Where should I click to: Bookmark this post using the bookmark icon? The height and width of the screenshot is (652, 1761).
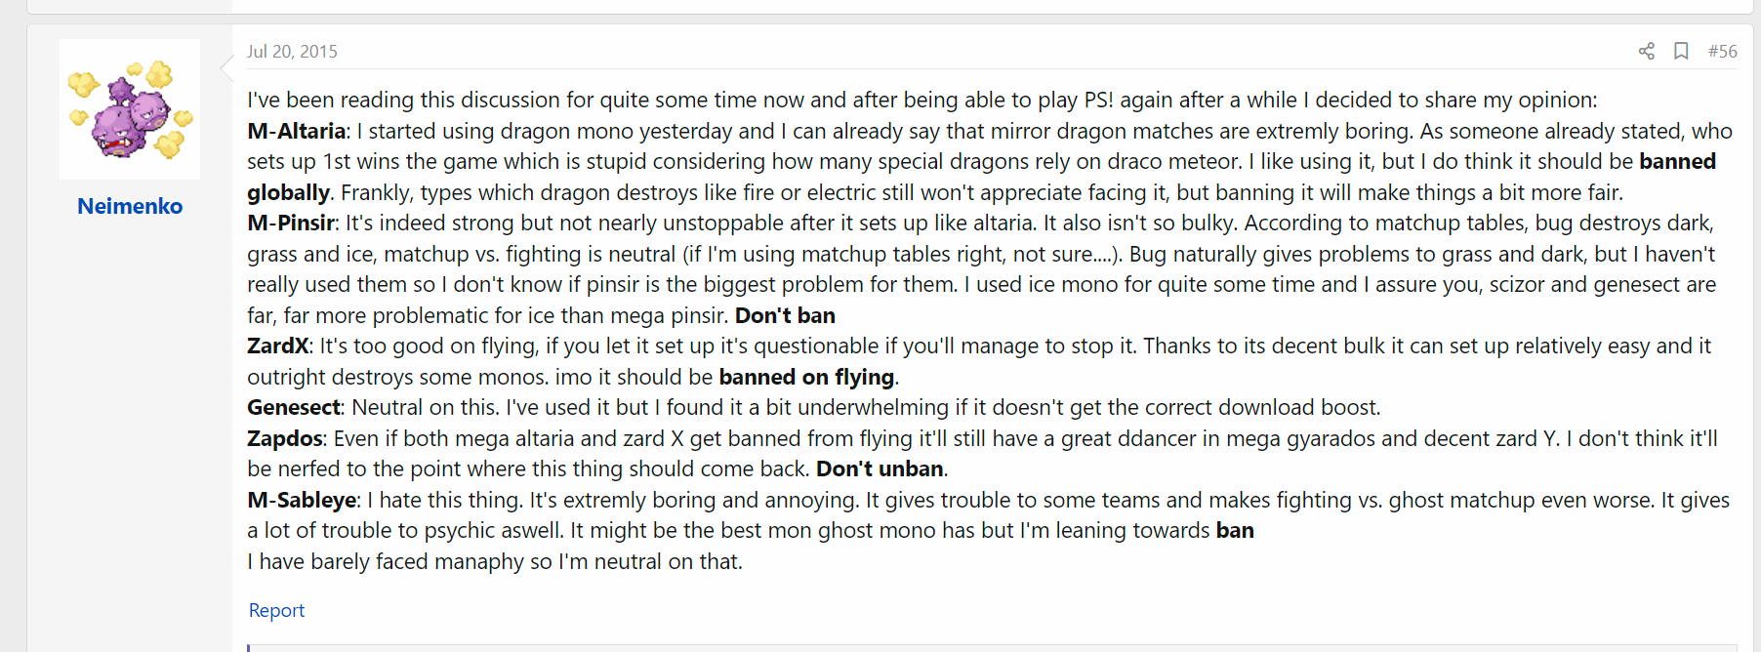tap(1681, 51)
